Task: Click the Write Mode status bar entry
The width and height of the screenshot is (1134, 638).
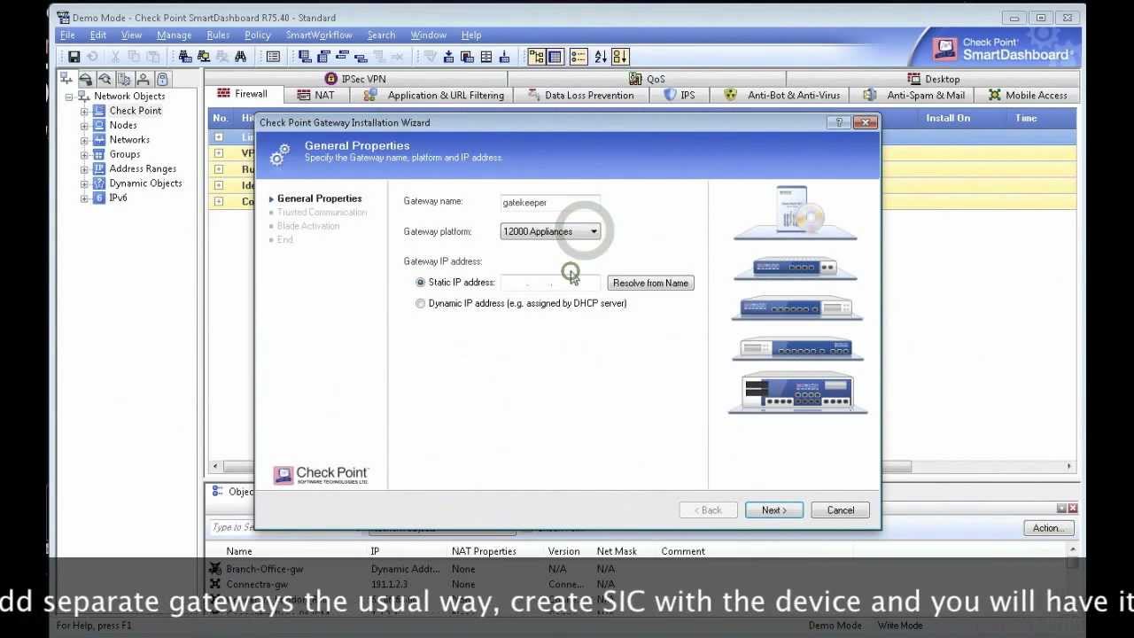Action: coord(900,626)
